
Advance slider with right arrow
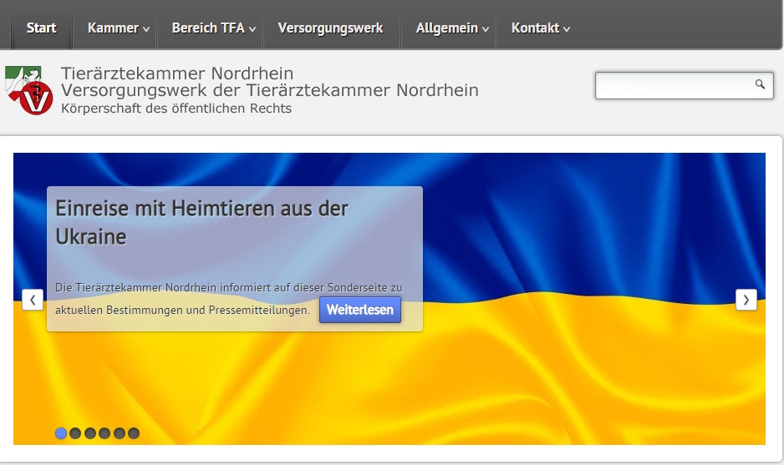[x=746, y=300]
